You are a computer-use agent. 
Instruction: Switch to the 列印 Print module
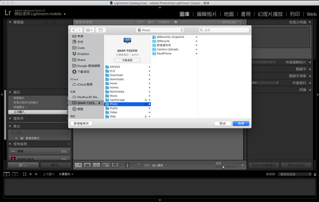pos(295,14)
